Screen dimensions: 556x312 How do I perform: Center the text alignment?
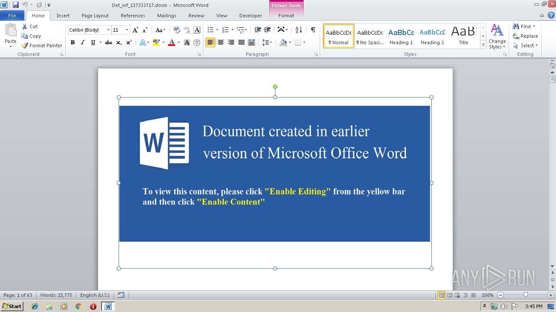221,42
